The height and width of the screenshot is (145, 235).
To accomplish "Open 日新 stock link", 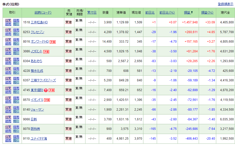I will pos(34,119).
